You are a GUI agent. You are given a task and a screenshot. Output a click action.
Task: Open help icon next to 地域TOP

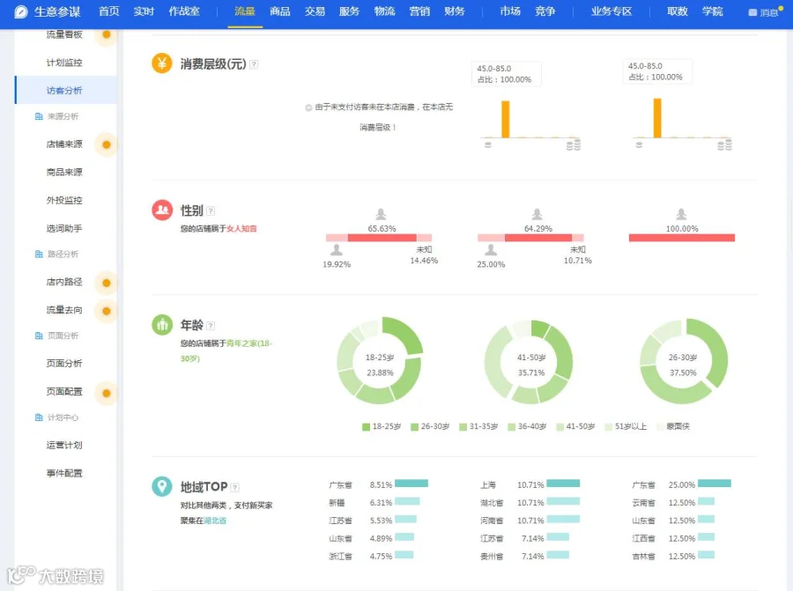[234, 487]
